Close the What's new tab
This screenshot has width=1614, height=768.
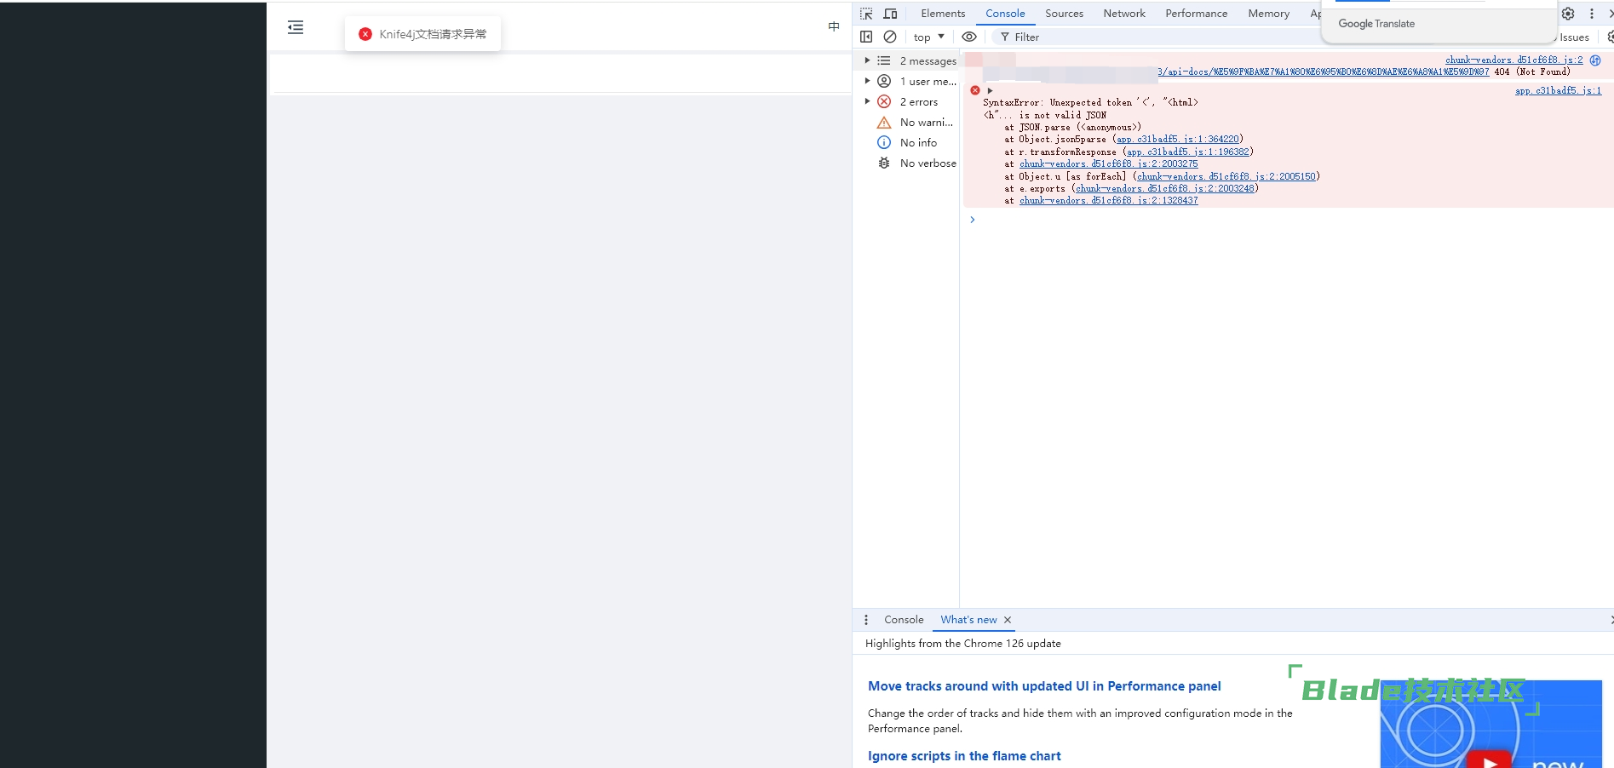(x=1008, y=620)
